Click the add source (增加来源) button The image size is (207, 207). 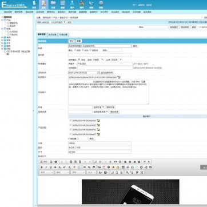pos(114,112)
